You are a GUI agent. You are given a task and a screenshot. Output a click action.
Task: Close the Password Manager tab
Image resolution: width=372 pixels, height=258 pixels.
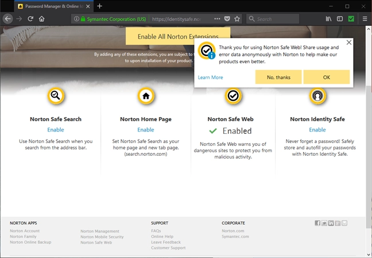[88, 6]
